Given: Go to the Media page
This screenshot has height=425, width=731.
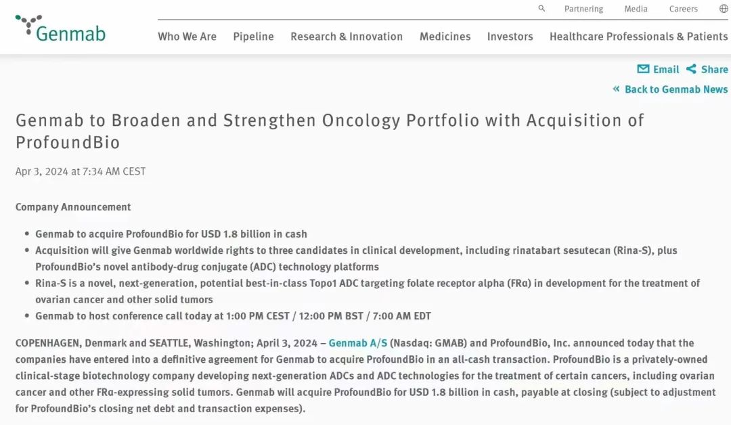Looking at the screenshot, I should [636, 9].
